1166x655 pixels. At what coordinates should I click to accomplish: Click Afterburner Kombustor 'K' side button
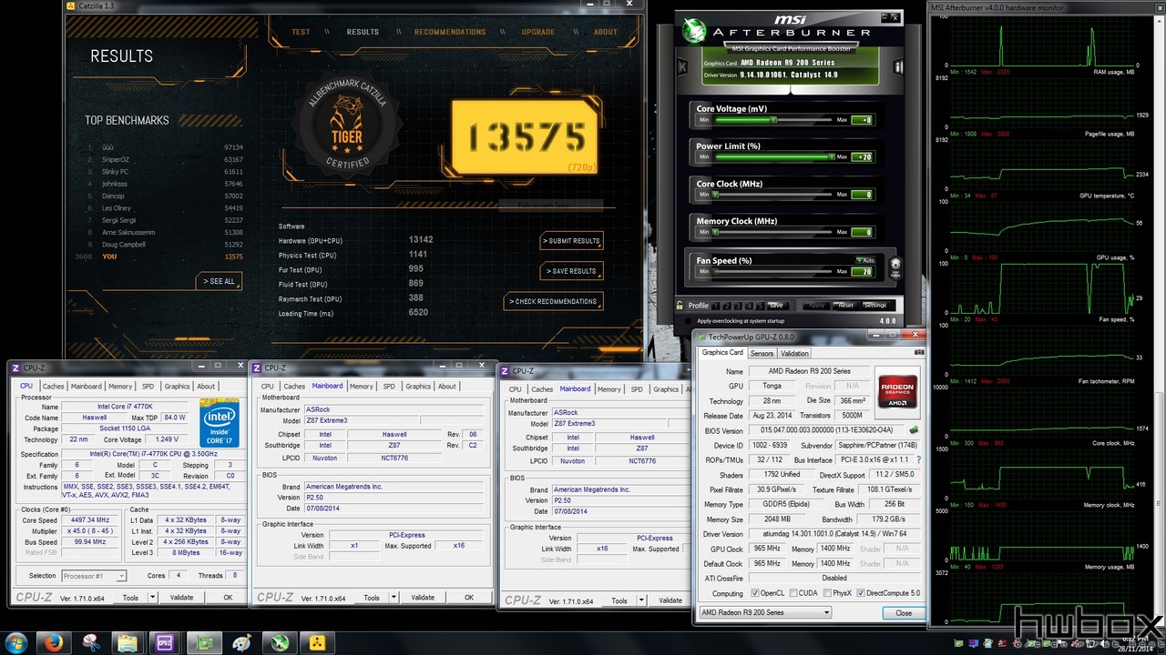(x=682, y=67)
